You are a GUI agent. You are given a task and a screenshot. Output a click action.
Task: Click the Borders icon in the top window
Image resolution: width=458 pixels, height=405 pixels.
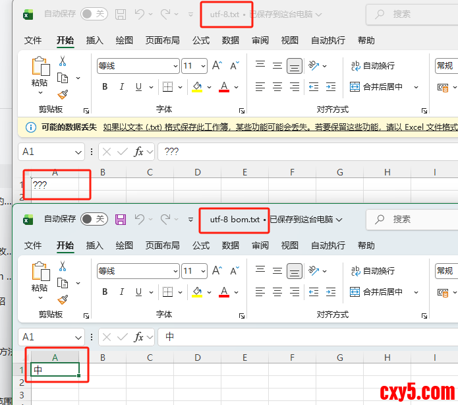pyautogui.click(x=167, y=87)
